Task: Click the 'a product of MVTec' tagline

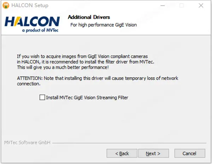Action: tap(38, 30)
